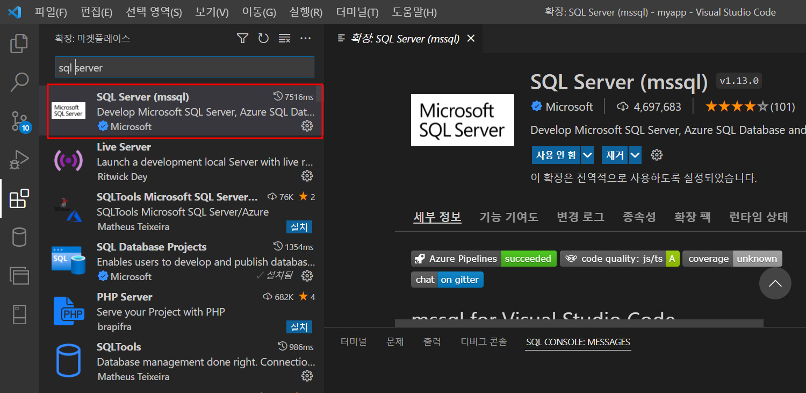The width and height of the screenshot is (806, 393).
Task: Click the chat on gitter badge
Action: (x=447, y=280)
